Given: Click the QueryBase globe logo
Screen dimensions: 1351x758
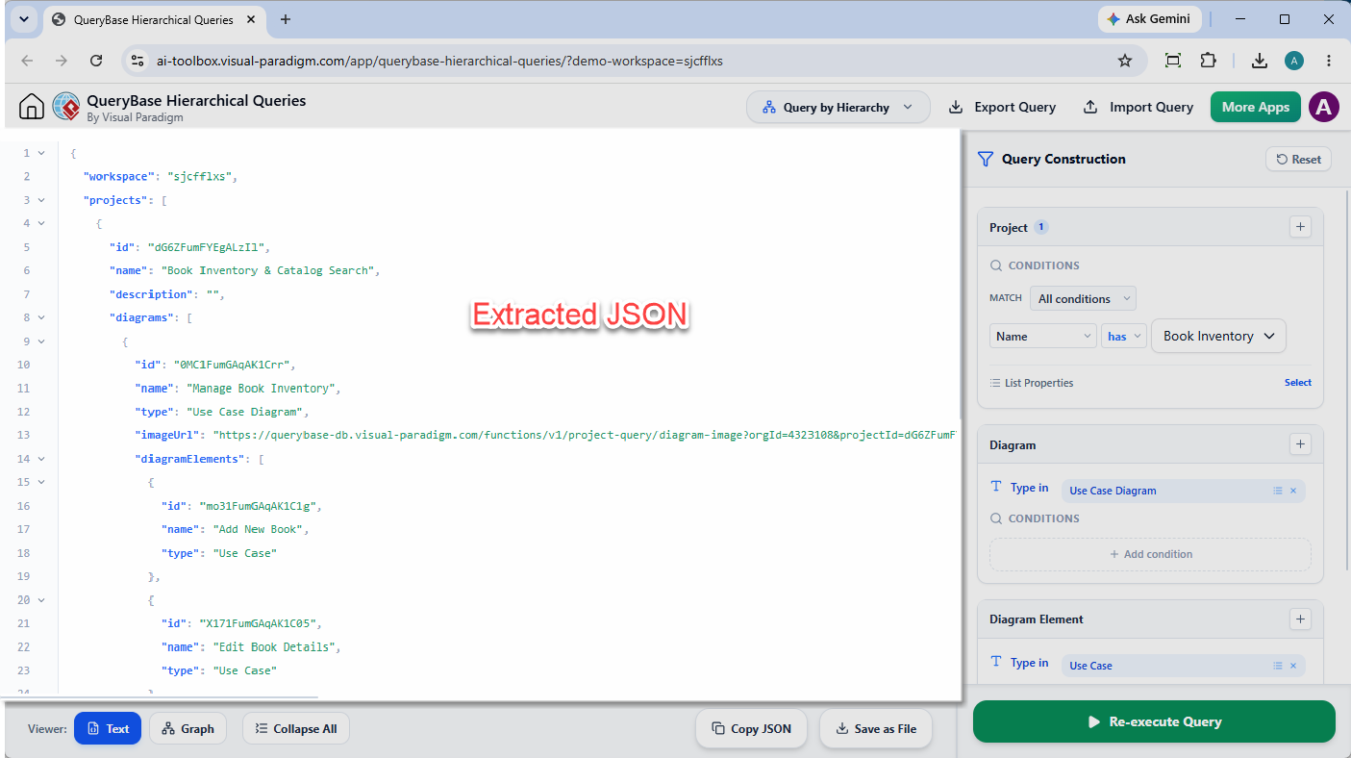Looking at the screenshot, I should pyautogui.click(x=66, y=107).
